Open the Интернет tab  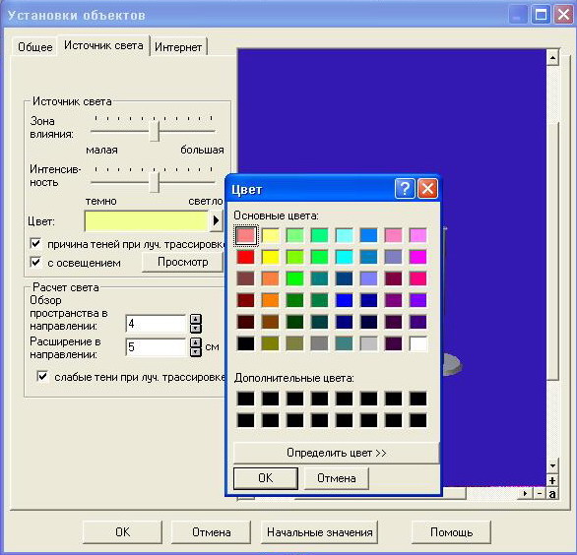[178, 47]
